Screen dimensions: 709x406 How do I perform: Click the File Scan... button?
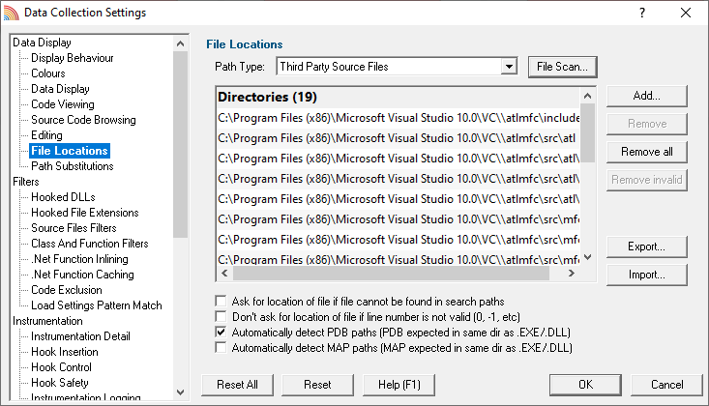[563, 67]
